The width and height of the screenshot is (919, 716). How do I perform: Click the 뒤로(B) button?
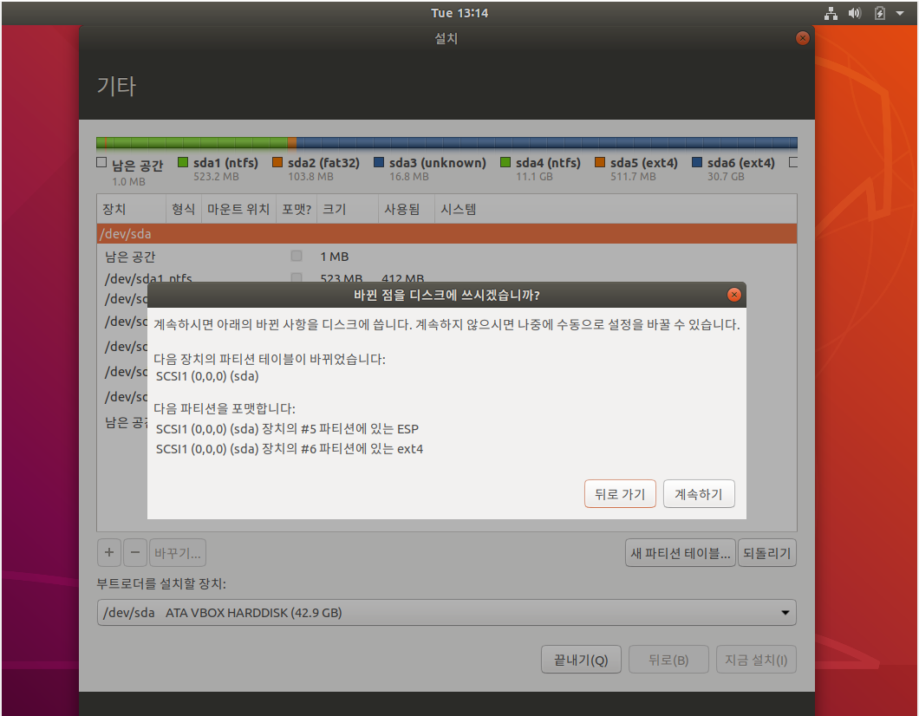(x=668, y=660)
